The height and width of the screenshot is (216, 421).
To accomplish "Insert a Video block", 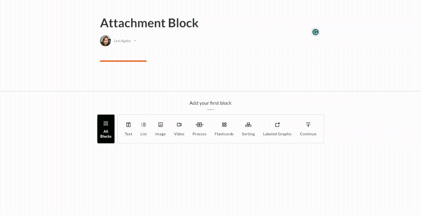I will [x=179, y=129].
